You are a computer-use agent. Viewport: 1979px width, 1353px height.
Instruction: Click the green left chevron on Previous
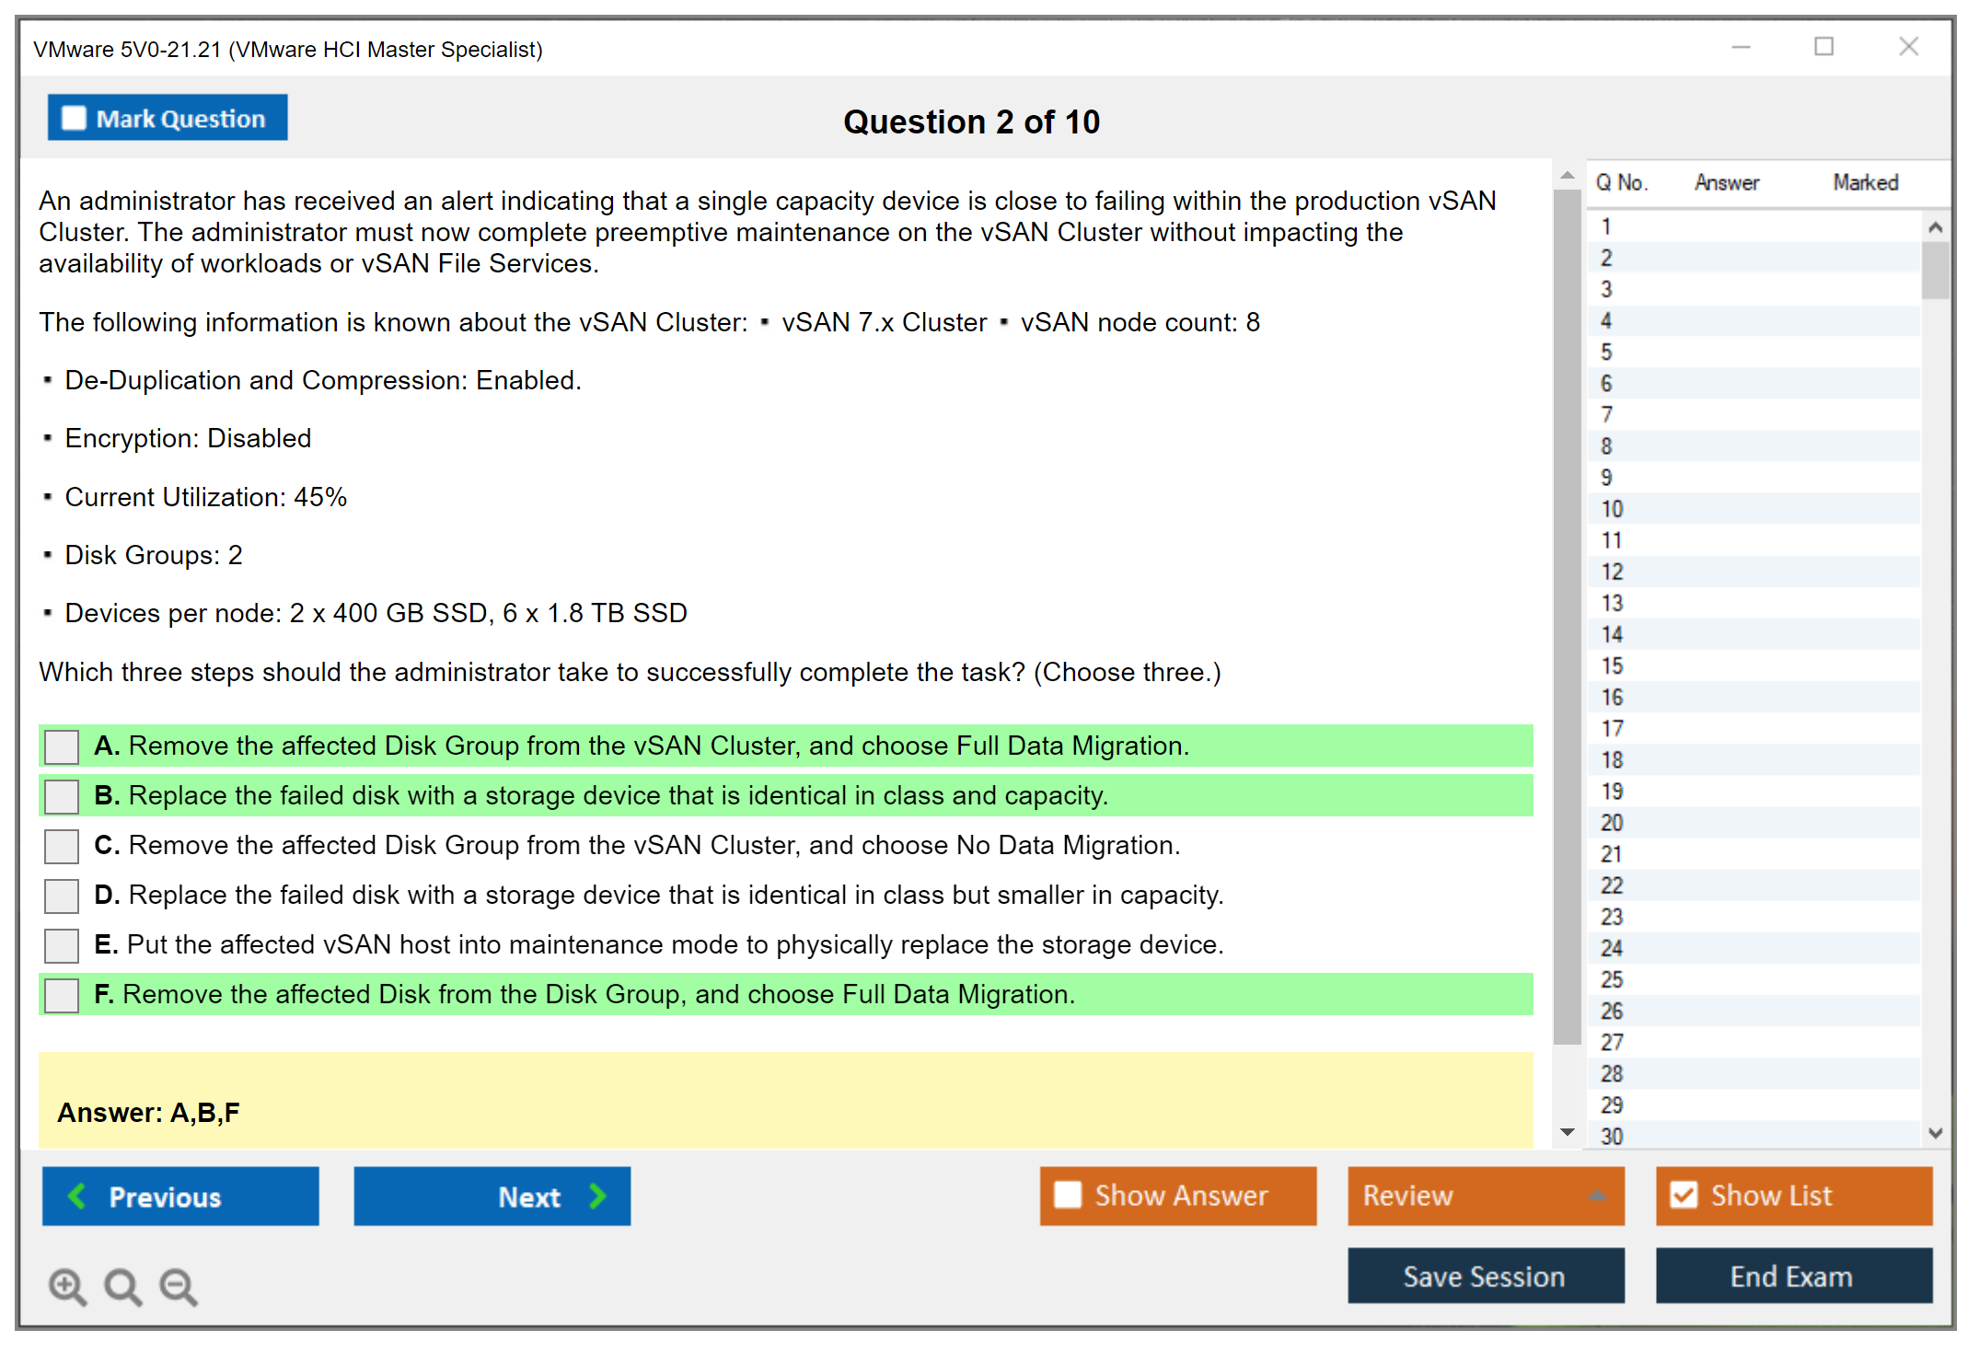77,1196
